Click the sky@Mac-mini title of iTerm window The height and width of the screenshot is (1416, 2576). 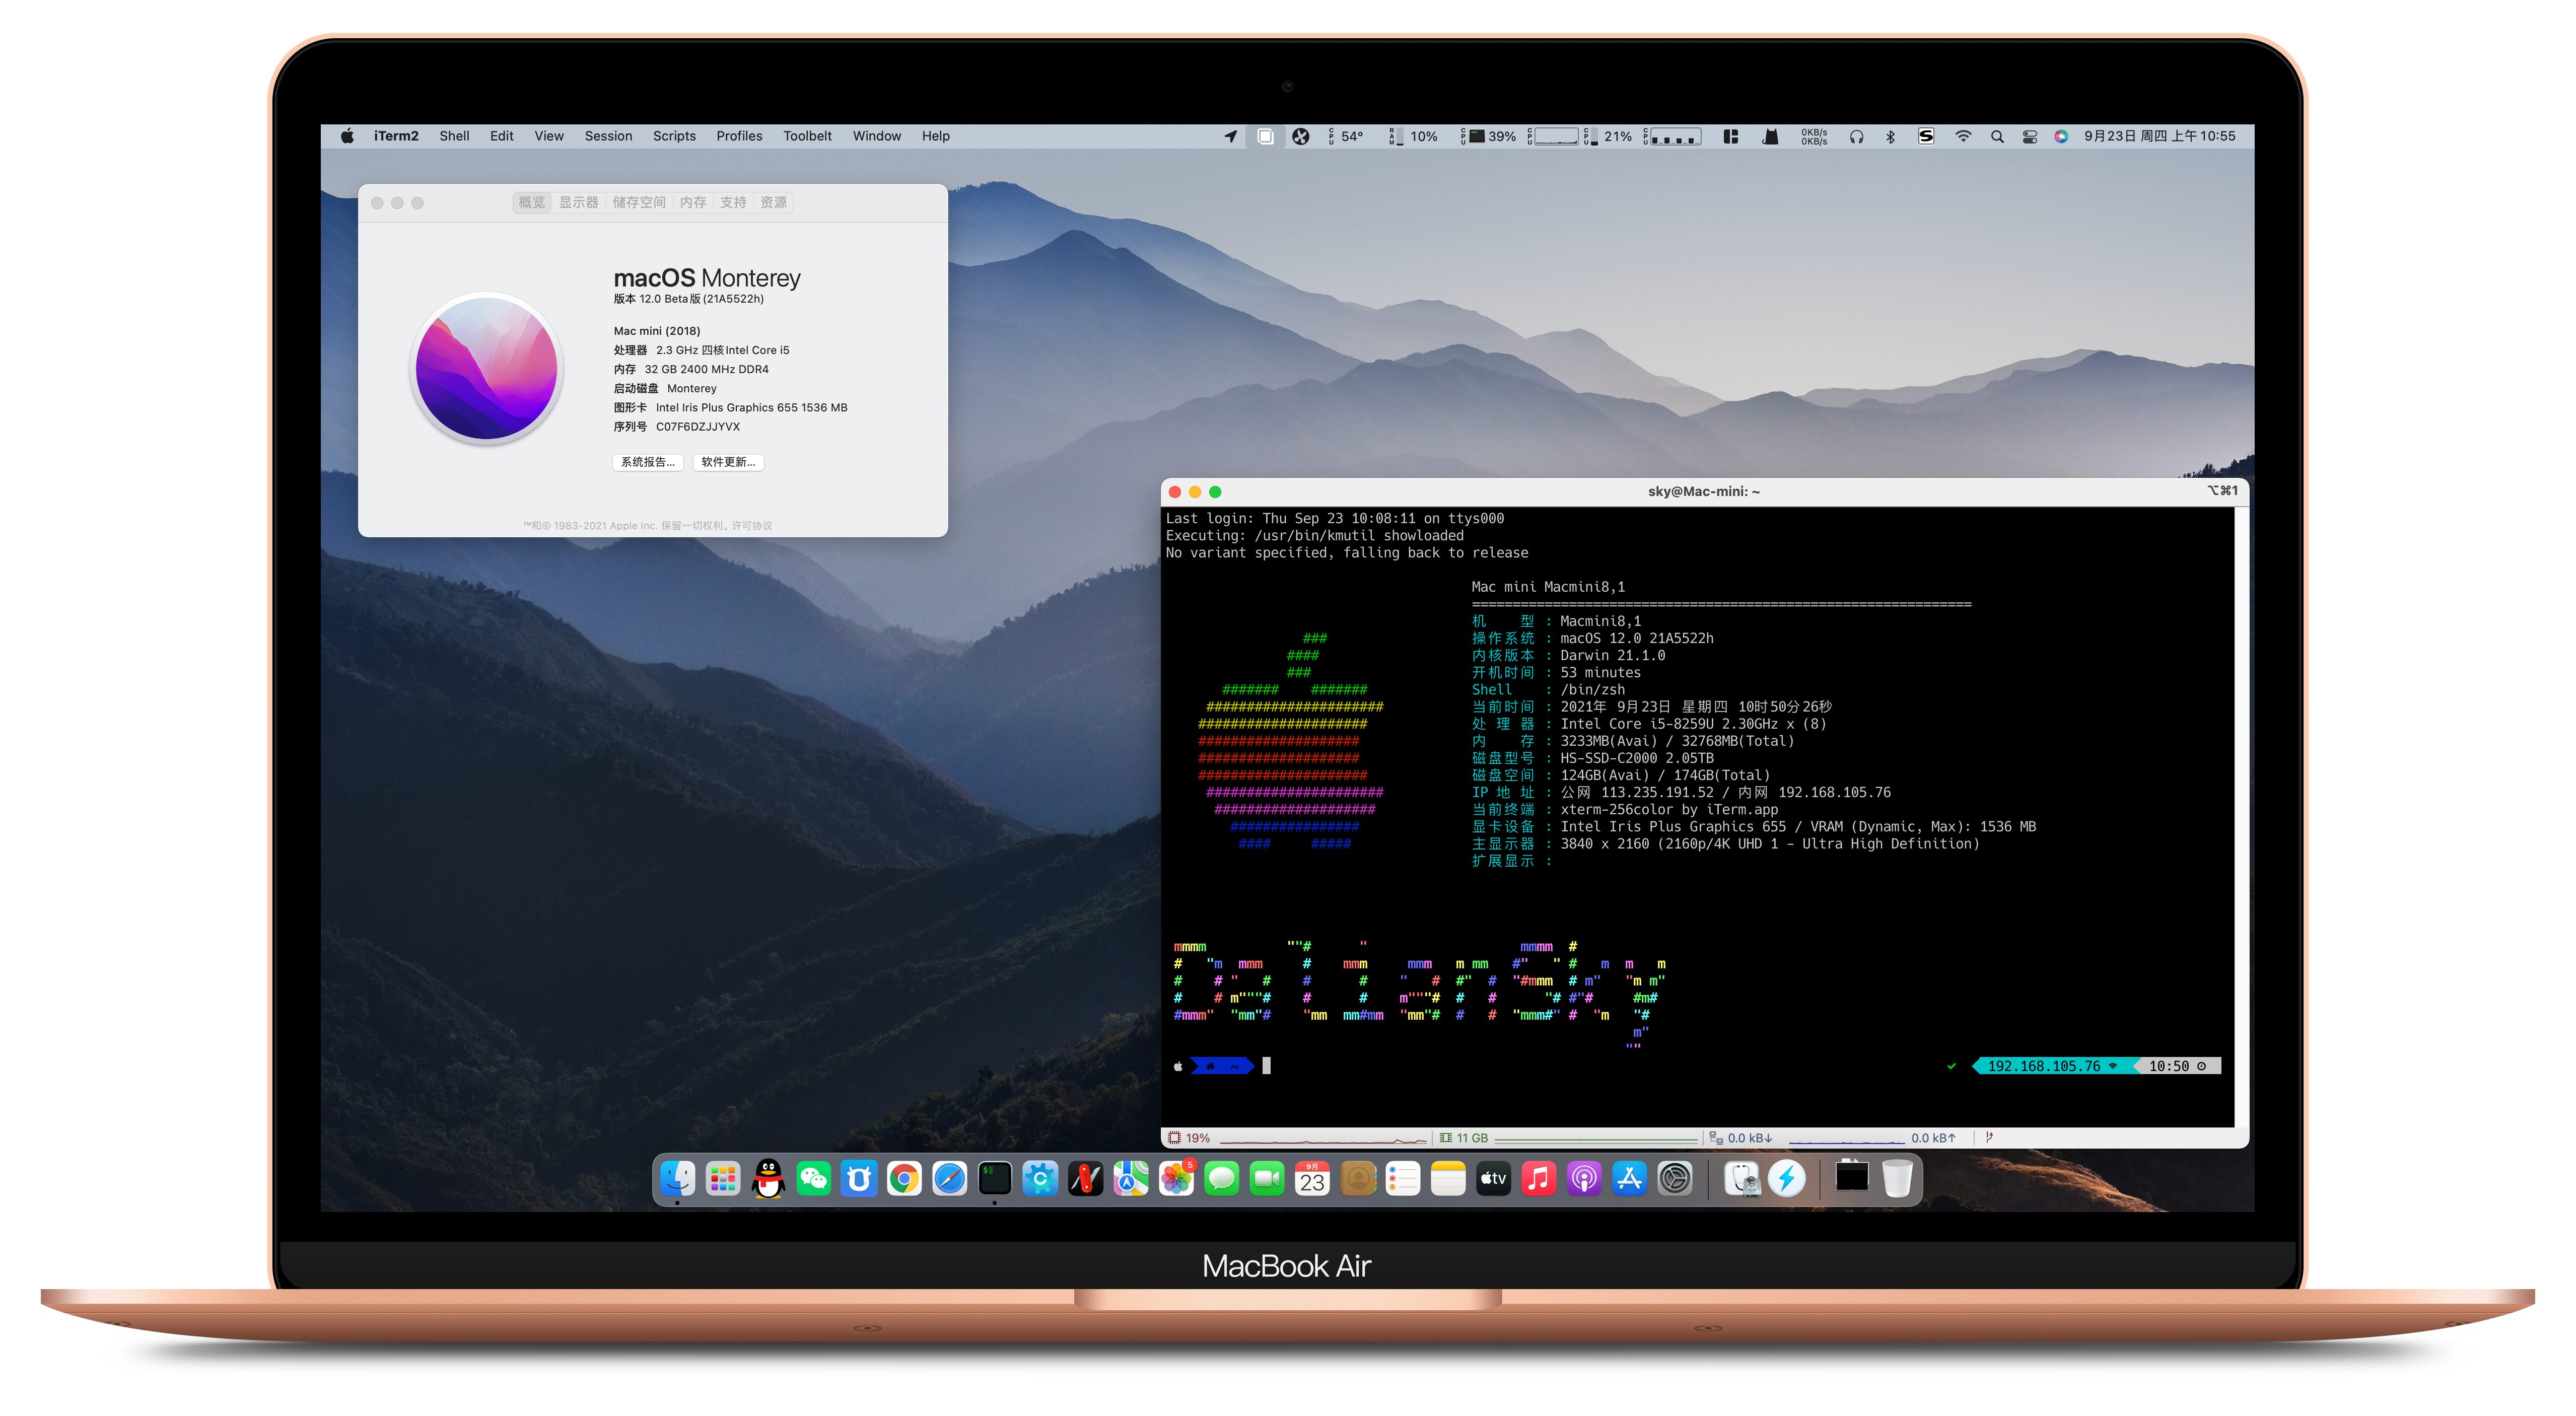tap(1703, 492)
